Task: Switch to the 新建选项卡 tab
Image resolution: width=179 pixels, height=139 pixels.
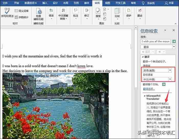Action: tap(31, 3)
